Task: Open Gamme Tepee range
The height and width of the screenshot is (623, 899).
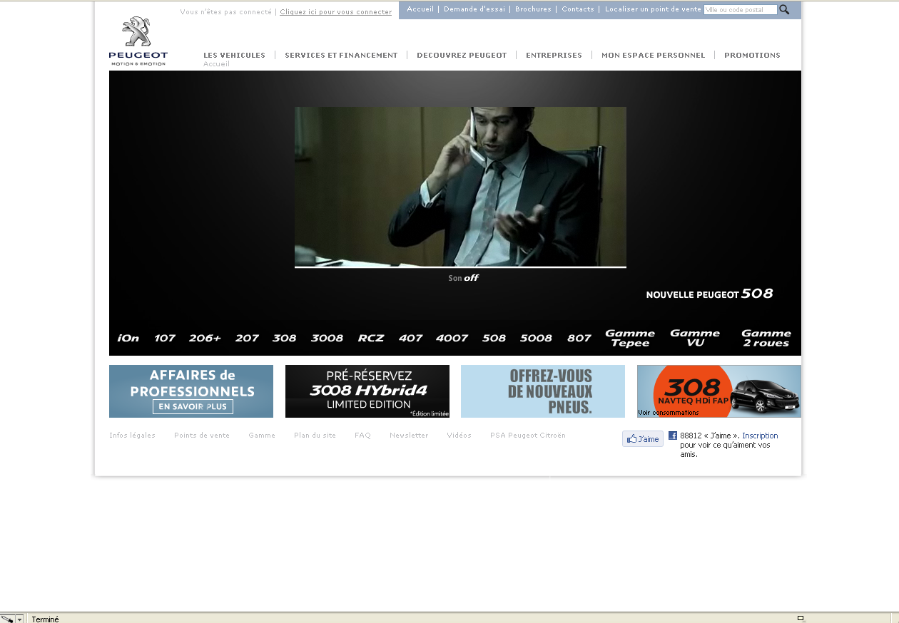Action: click(x=630, y=338)
